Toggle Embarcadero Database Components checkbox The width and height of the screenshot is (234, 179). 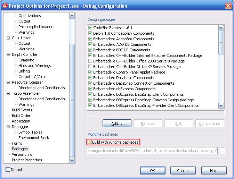[x=90, y=78]
